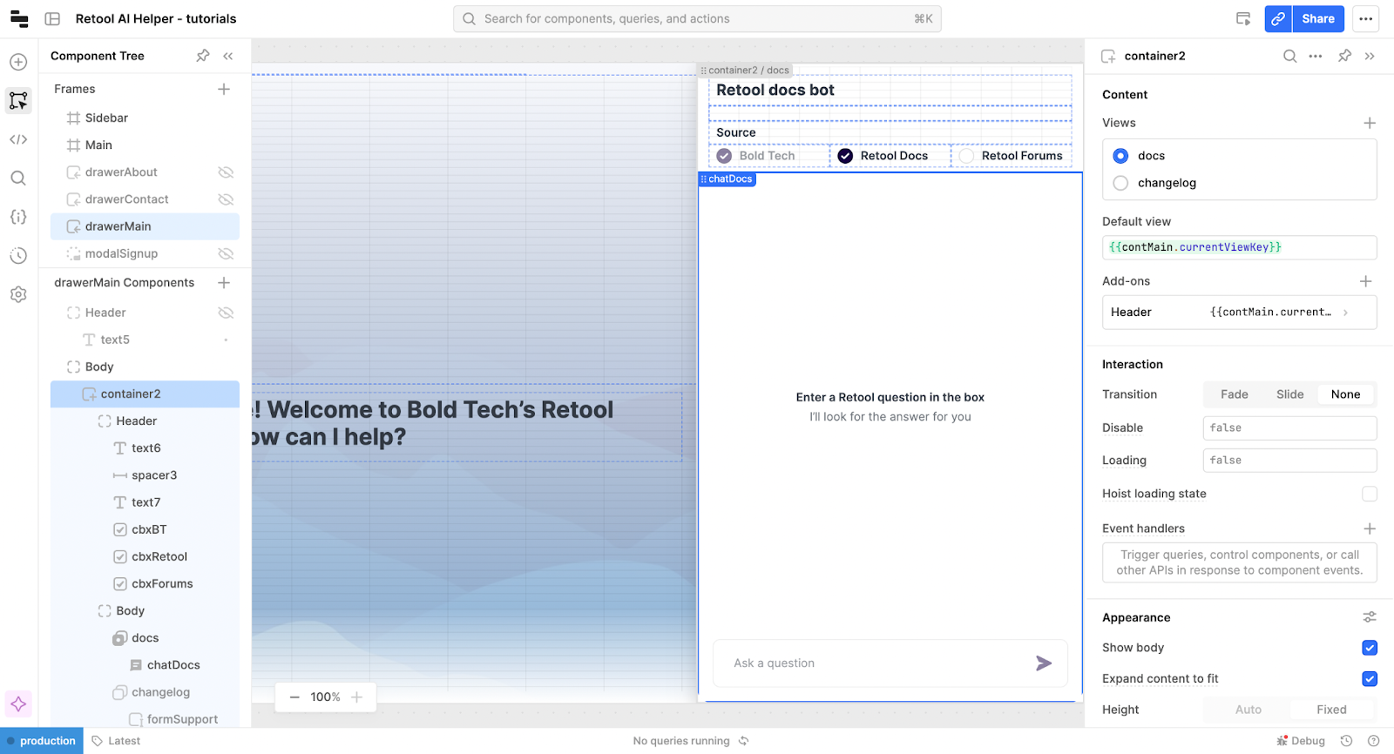1394x754 pixels.
Task: Uncheck Expand content to fit checkbox
Action: click(x=1370, y=679)
